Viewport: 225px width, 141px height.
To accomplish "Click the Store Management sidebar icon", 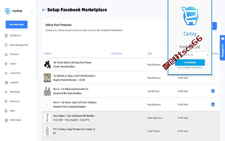I will tap(6, 45).
